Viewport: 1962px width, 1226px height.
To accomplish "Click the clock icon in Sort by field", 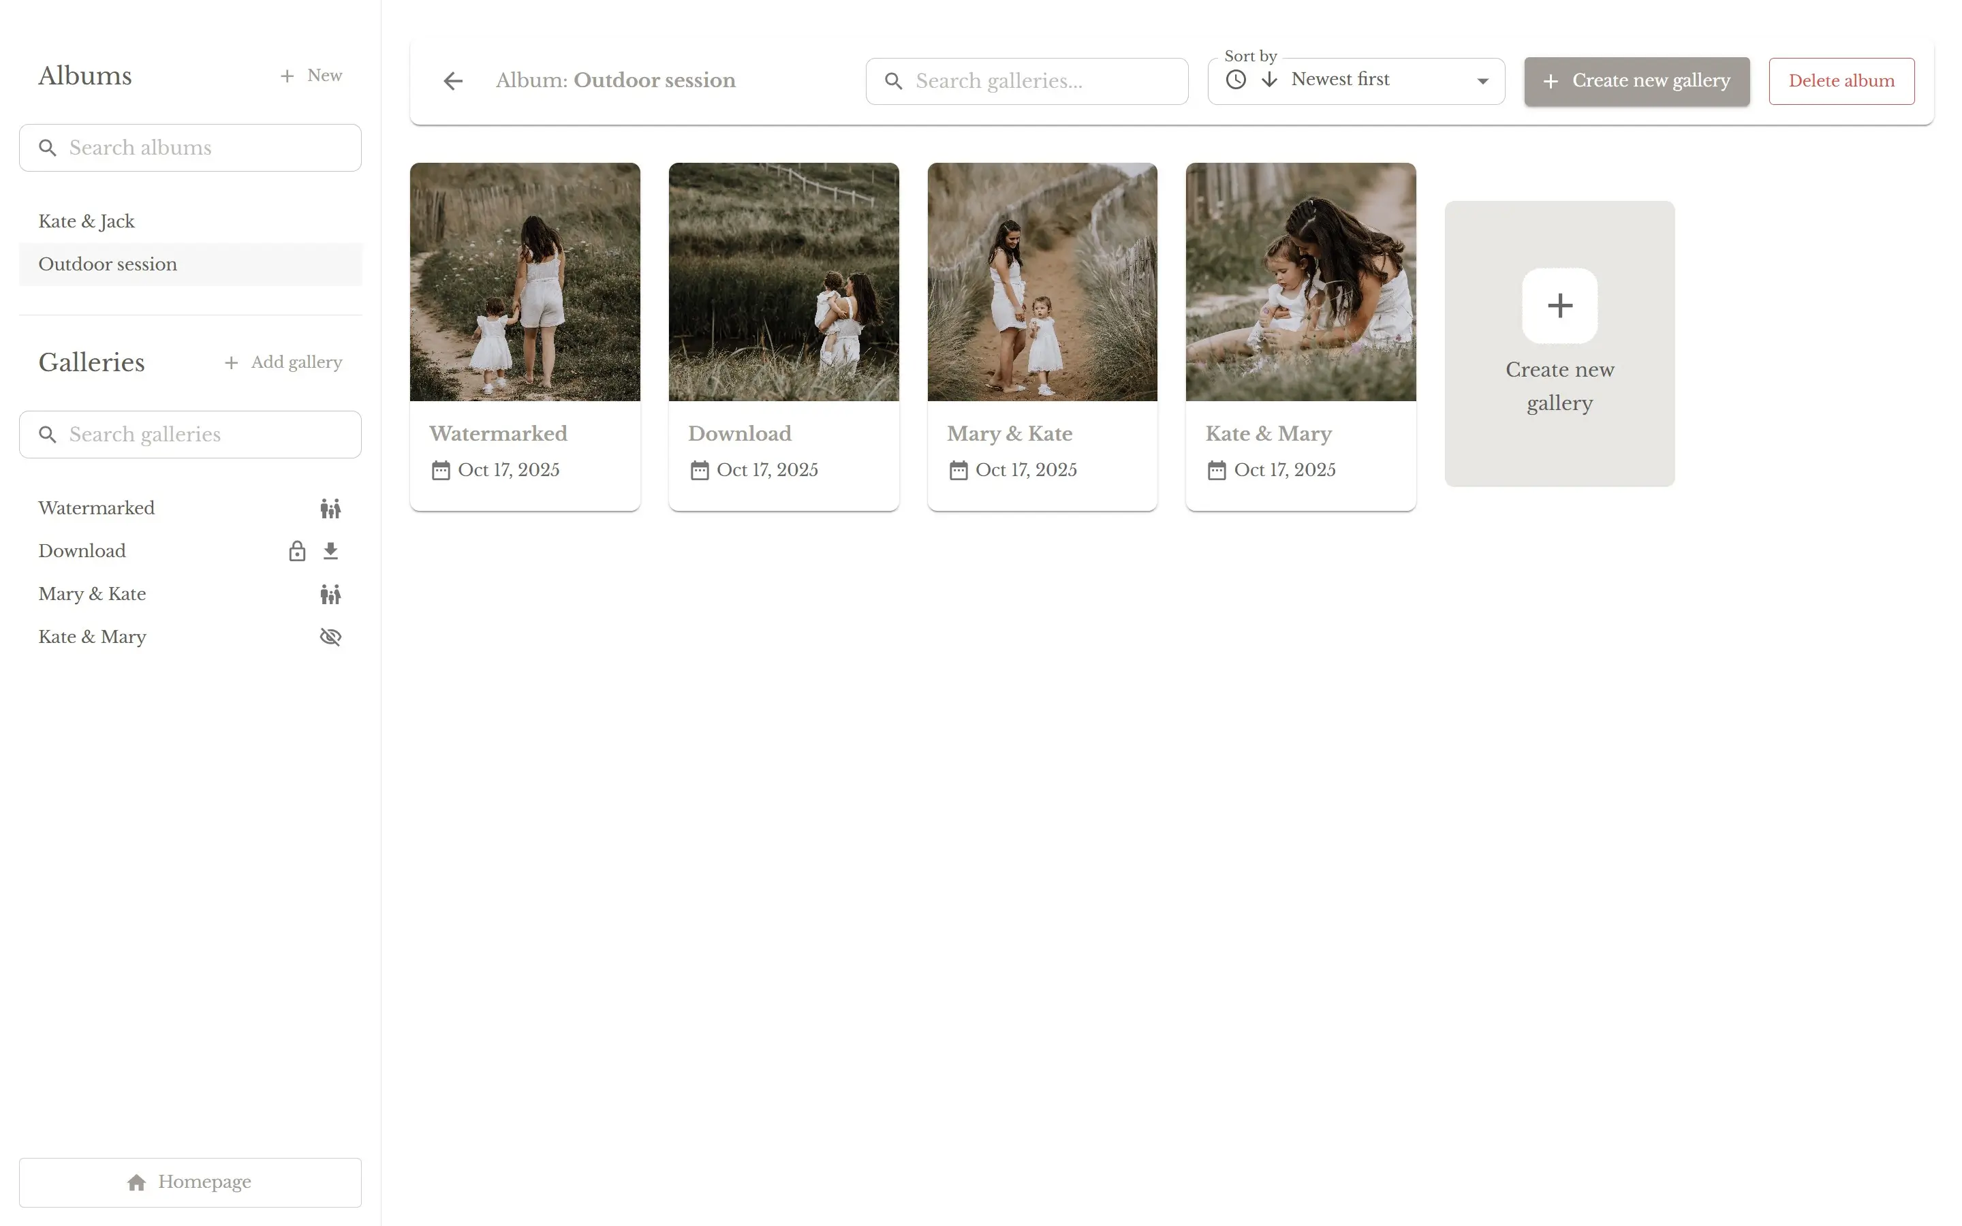I will click(x=1236, y=80).
